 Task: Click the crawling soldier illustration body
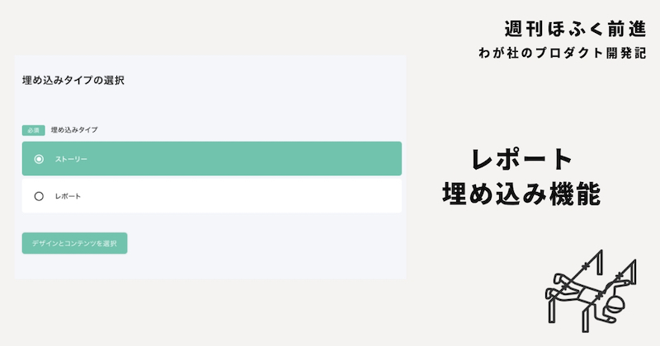[587, 294]
